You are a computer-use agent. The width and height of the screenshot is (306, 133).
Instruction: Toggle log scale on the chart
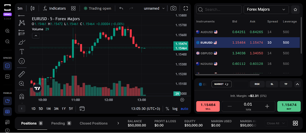click(175, 109)
